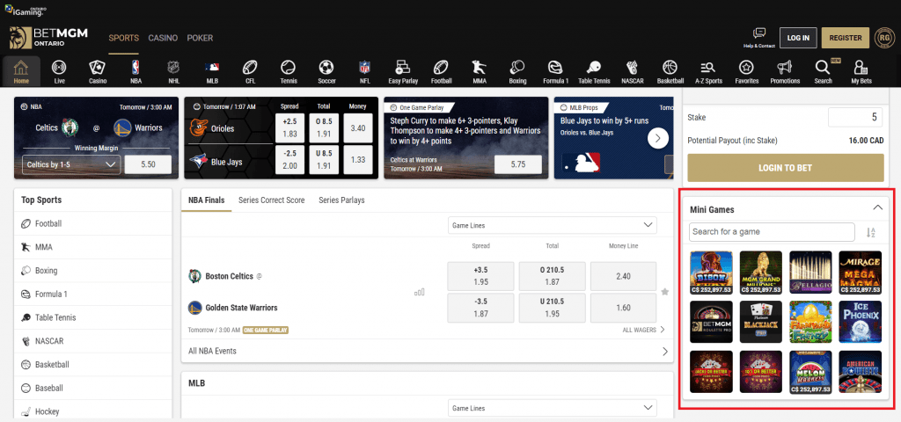The width and height of the screenshot is (901, 422).
Task: Switch to the Series Correct Score tab
Action: coord(271,200)
